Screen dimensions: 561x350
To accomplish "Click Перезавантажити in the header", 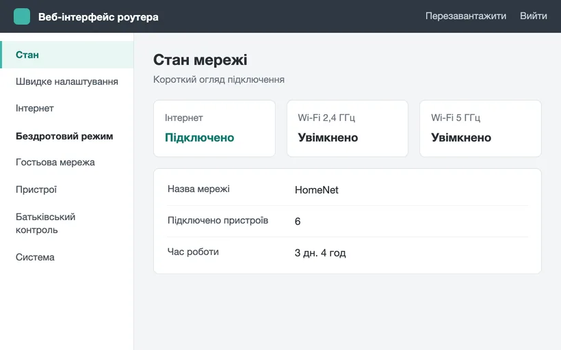I will (x=465, y=16).
